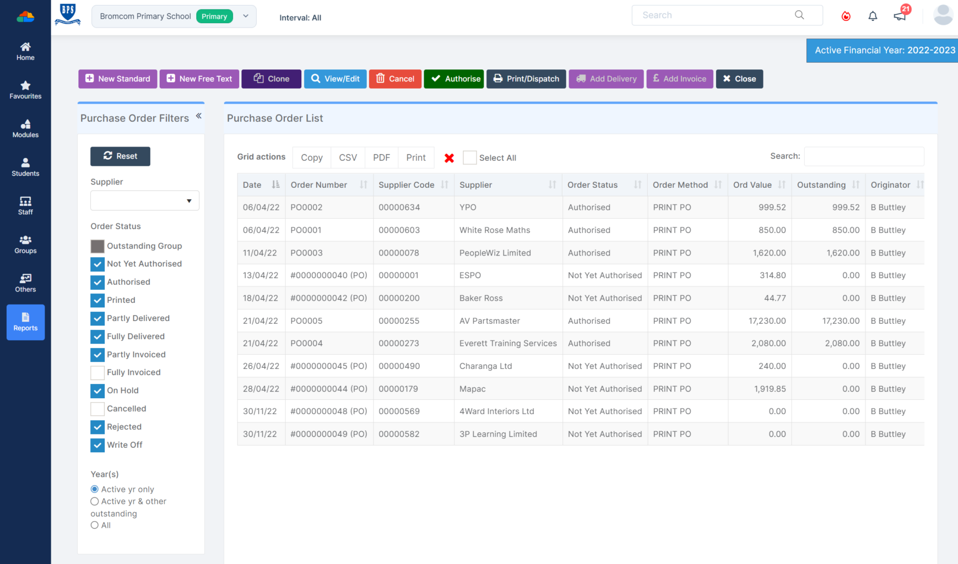The height and width of the screenshot is (564, 958).
Task: Reset the purchase order filters
Action: pyautogui.click(x=120, y=156)
